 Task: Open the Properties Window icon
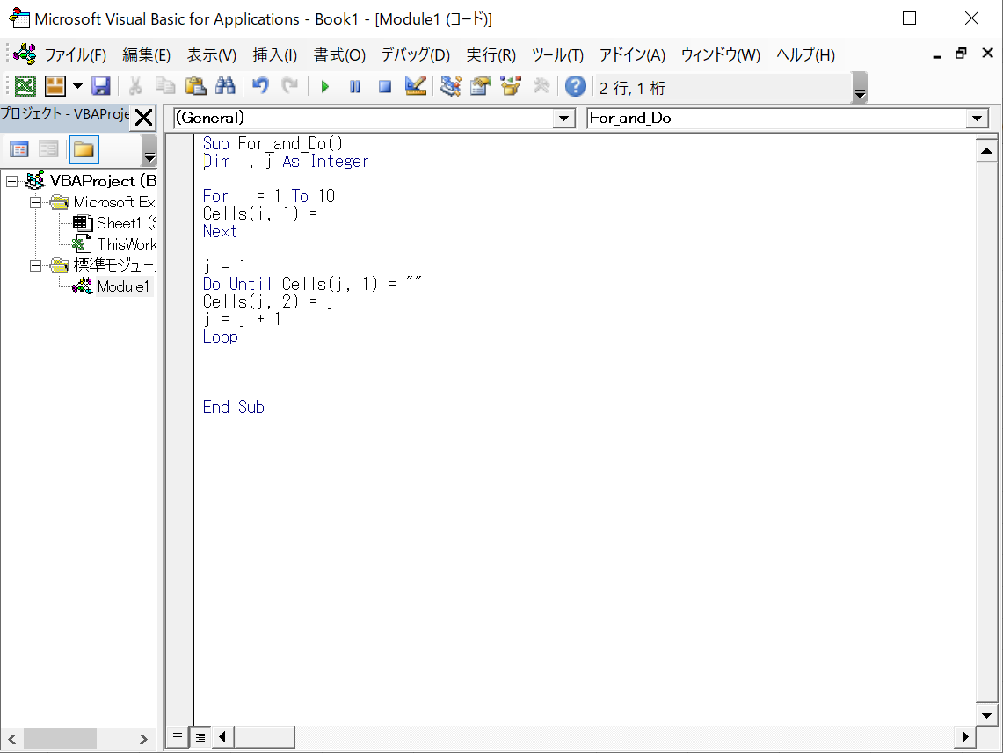click(x=480, y=85)
